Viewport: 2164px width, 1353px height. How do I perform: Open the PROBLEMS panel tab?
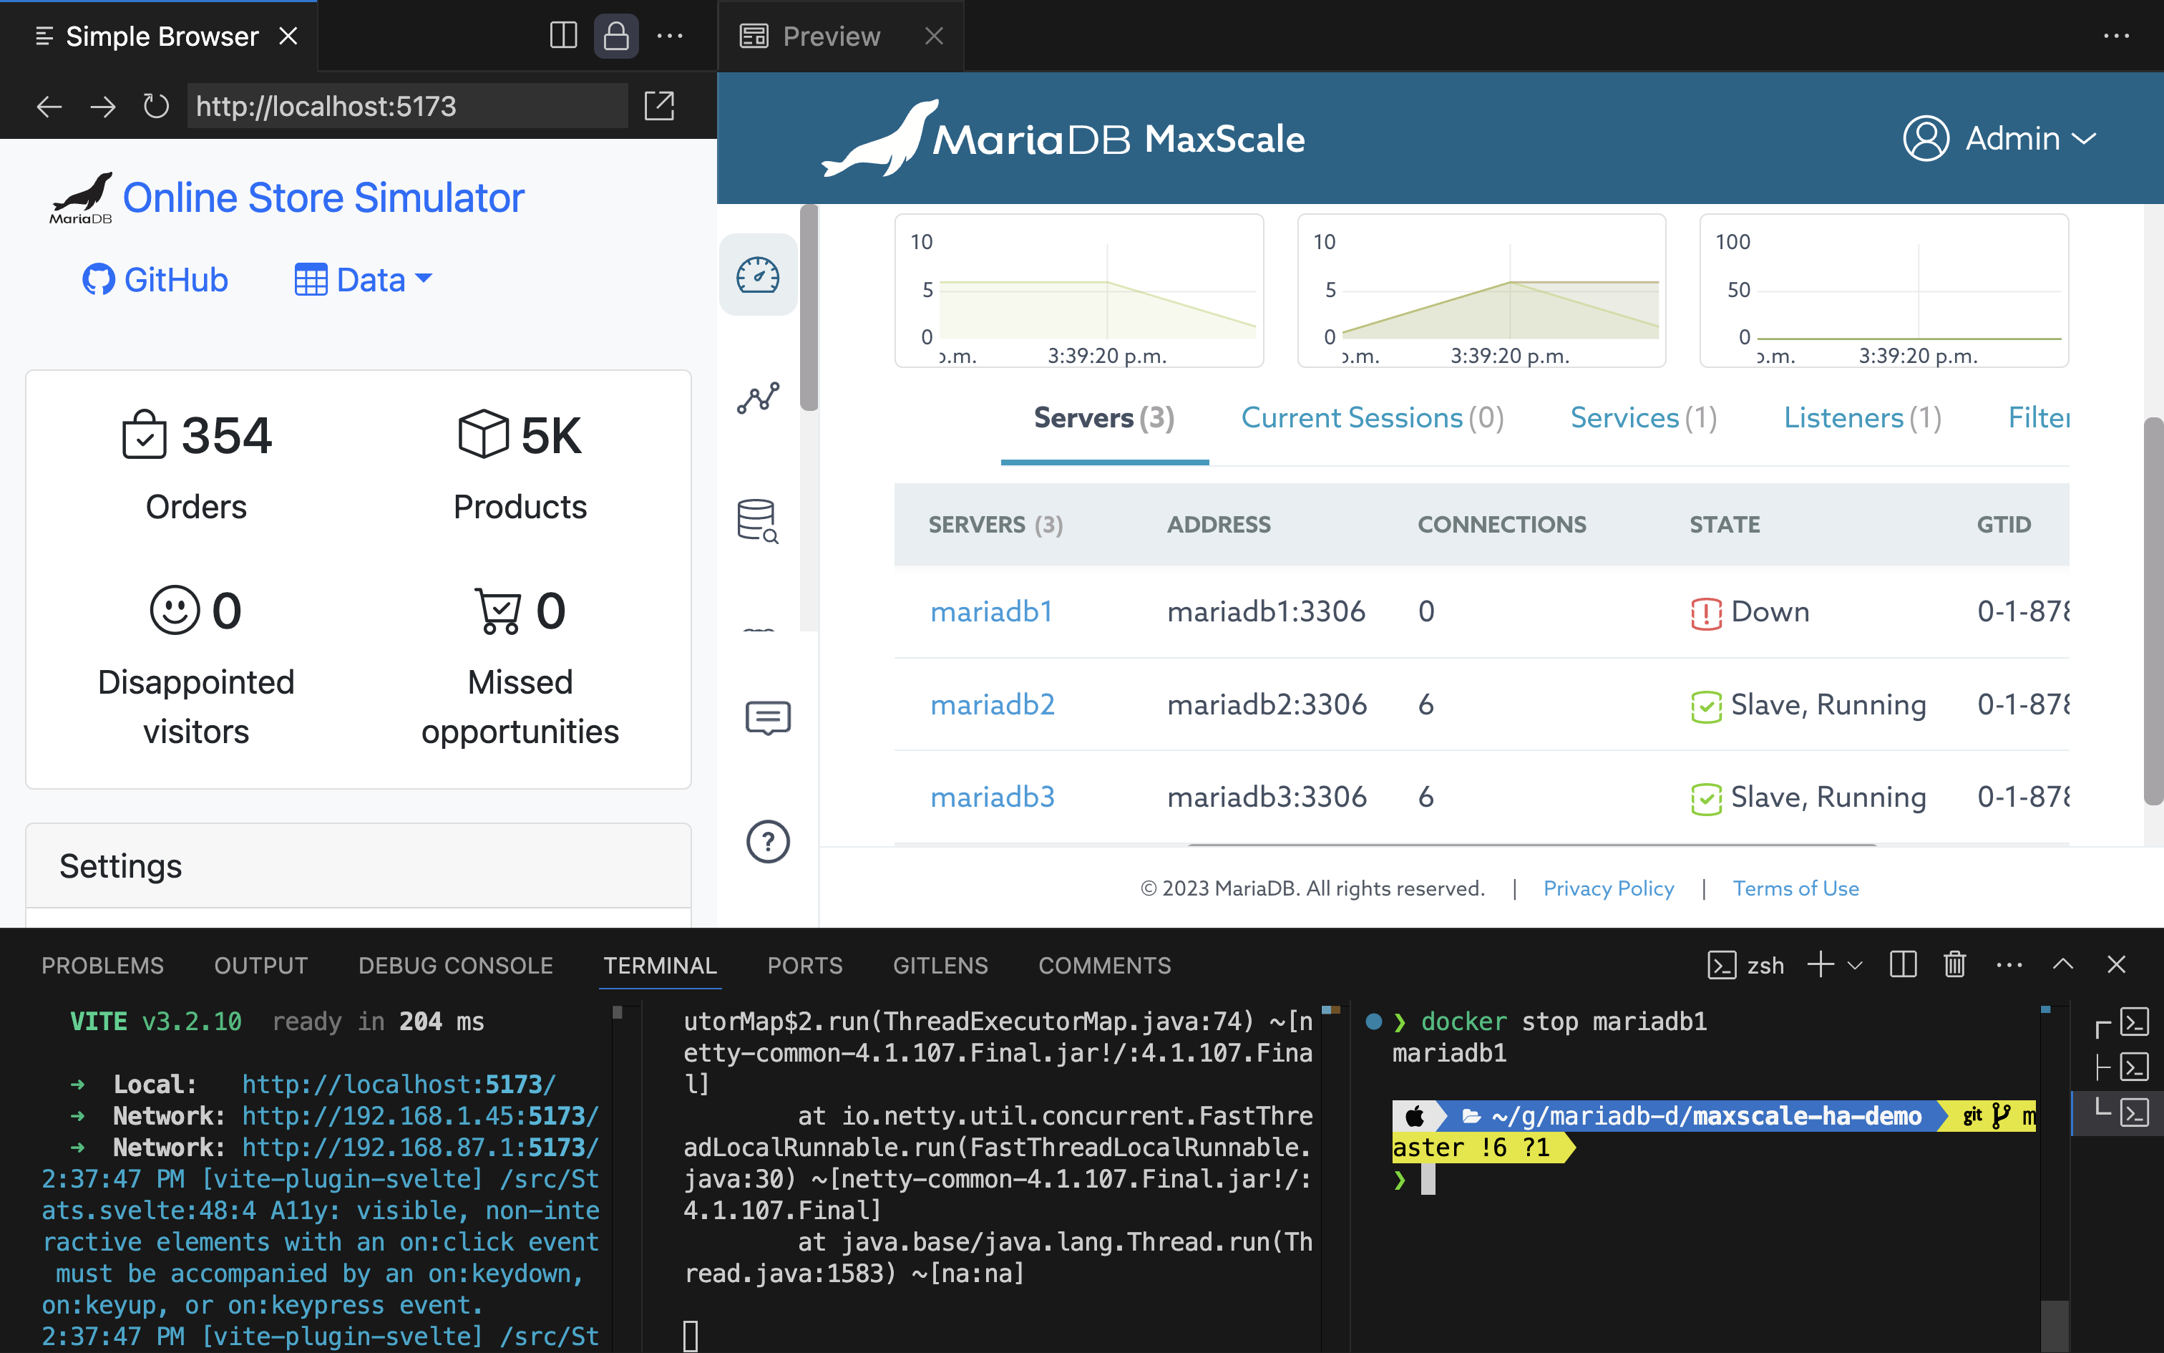click(x=103, y=965)
